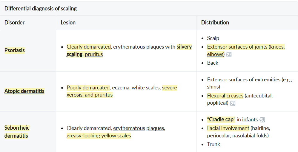Click the silvery scaling highlighted text
The width and height of the screenshot is (298, 152).
[184, 47]
